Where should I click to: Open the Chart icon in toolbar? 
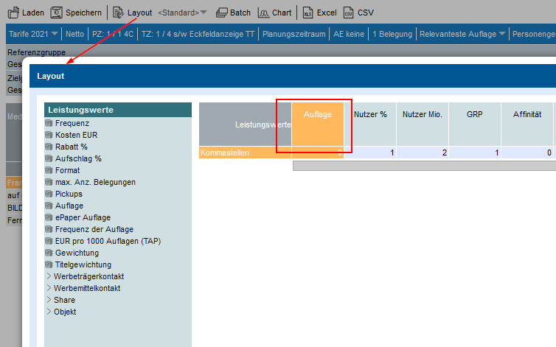[x=263, y=13]
